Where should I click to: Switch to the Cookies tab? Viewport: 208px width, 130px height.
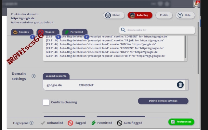[22, 32]
